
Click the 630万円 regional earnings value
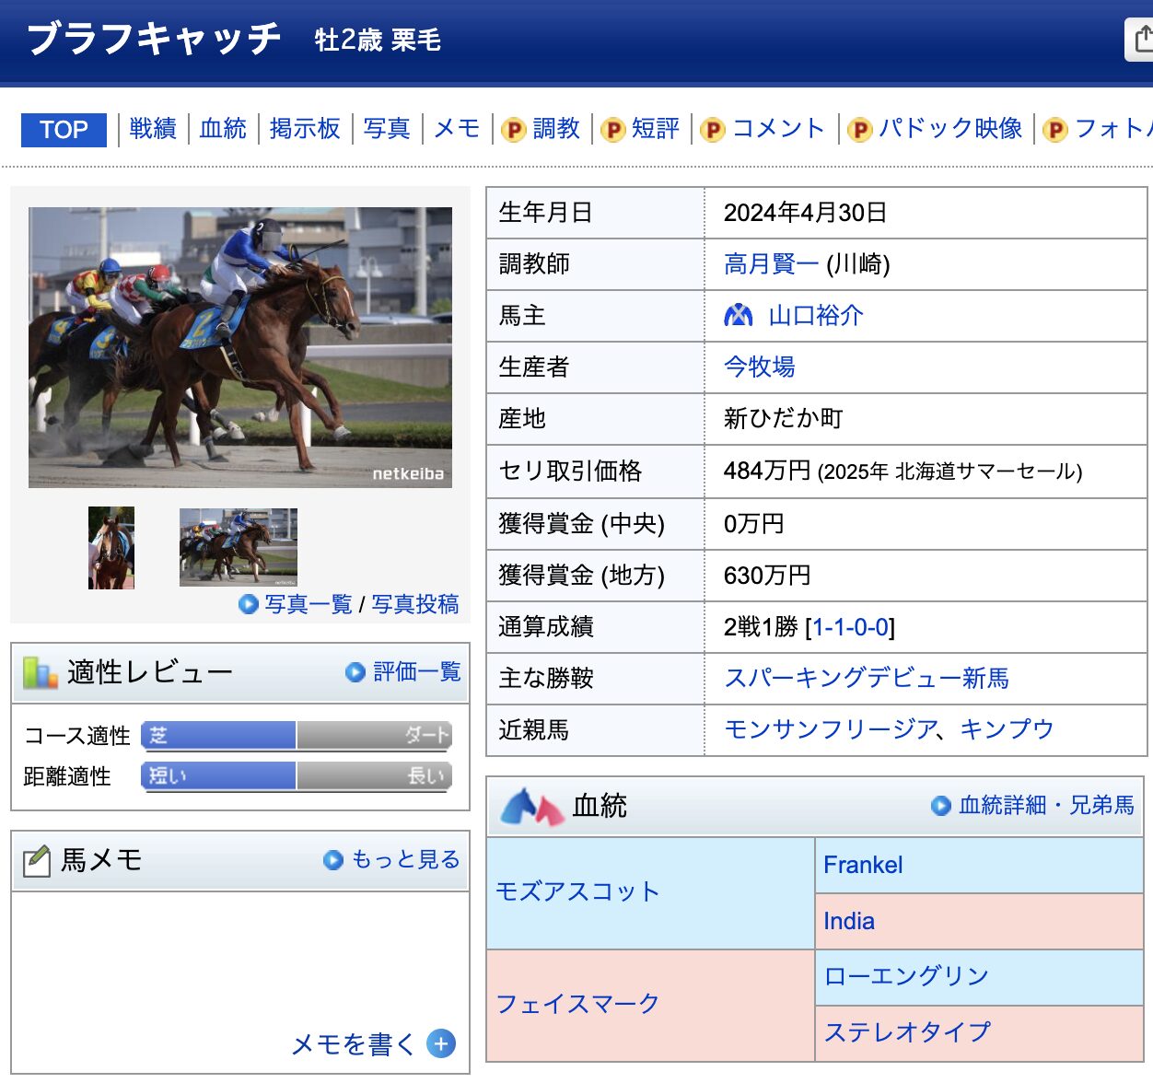[767, 576]
